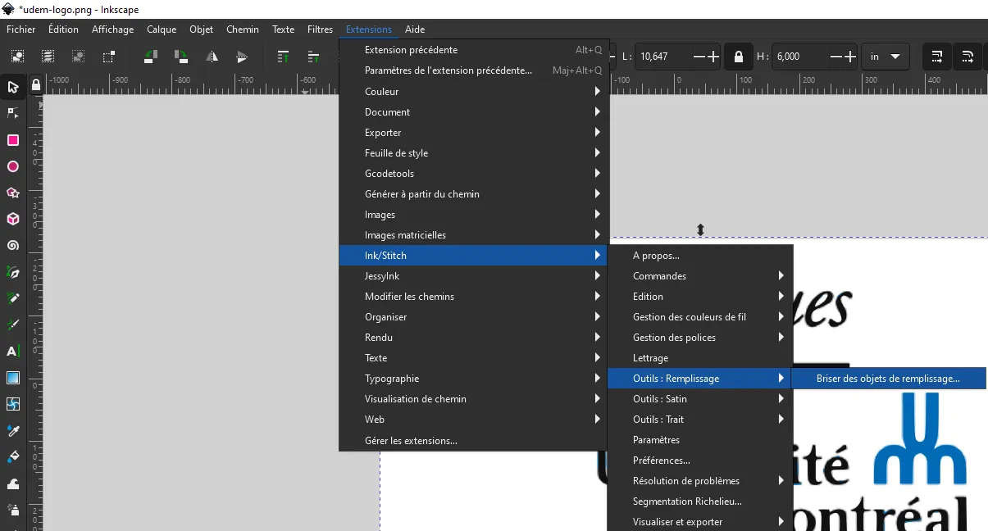Image resolution: width=988 pixels, height=531 pixels.
Task: Select the Text tool
Action: [x=13, y=352]
